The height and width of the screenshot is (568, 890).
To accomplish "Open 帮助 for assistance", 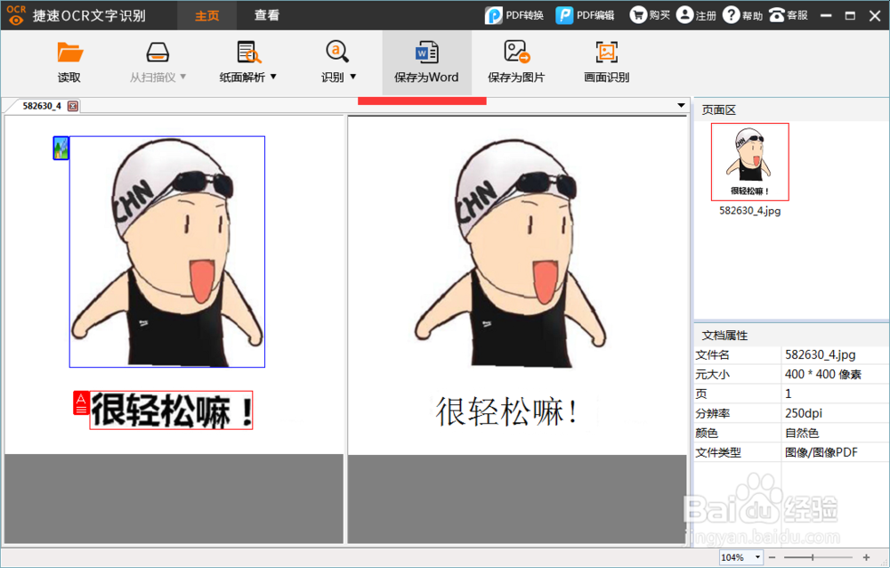I will [x=742, y=14].
